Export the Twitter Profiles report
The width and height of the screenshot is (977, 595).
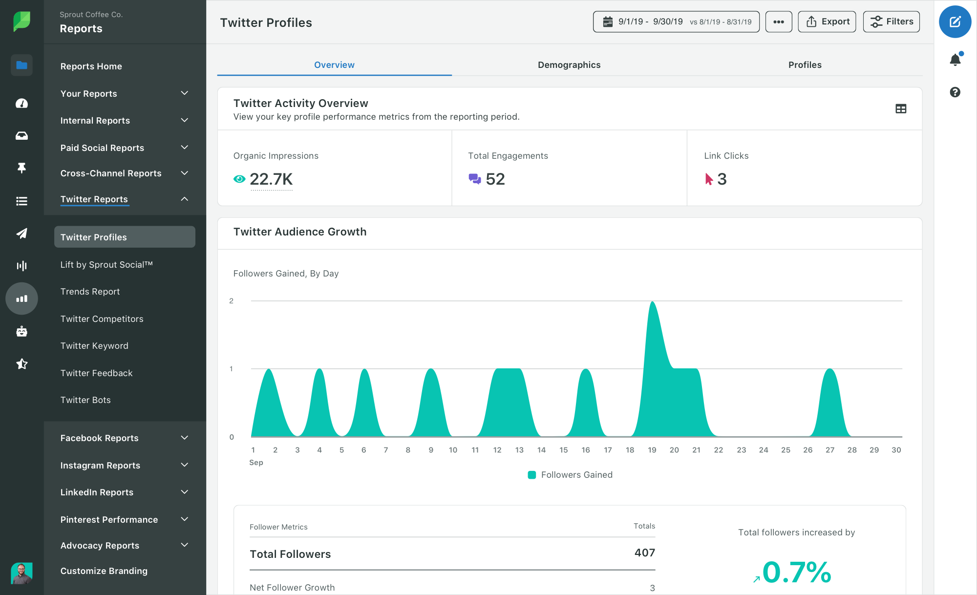[x=827, y=21]
